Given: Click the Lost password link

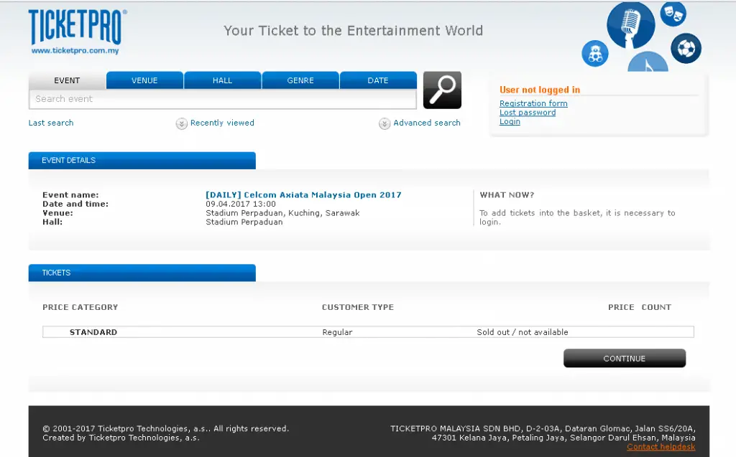Looking at the screenshot, I should [x=528, y=113].
